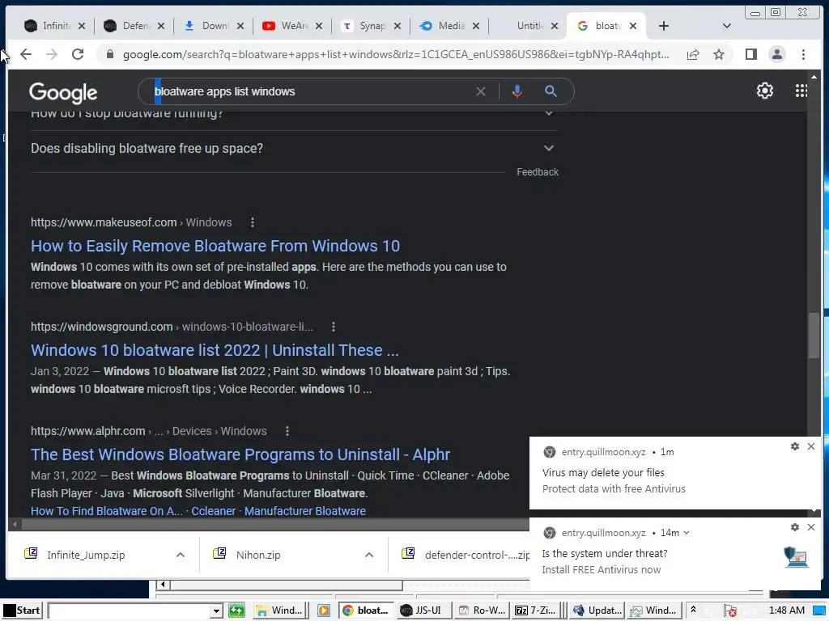829x621 pixels.
Task: Send Feedback on People also ask
Action: click(538, 172)
